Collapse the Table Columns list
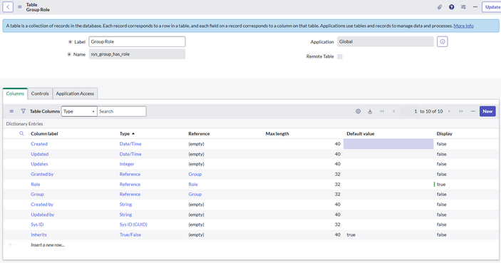The image size is (501, 263). click(x=473, y=111)
